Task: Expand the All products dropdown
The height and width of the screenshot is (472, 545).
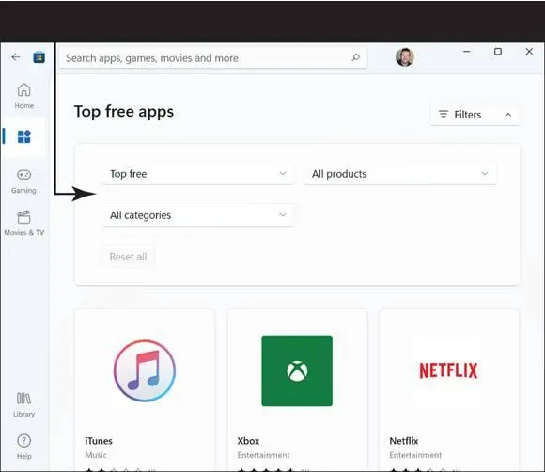Action: (x=400, y=174)
